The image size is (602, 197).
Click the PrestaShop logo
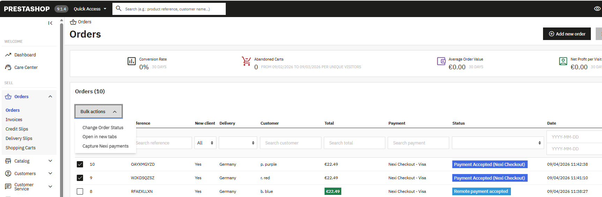27,9
